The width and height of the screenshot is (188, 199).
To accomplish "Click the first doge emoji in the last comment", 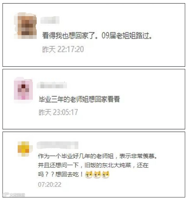I will [x=89, y=175].
